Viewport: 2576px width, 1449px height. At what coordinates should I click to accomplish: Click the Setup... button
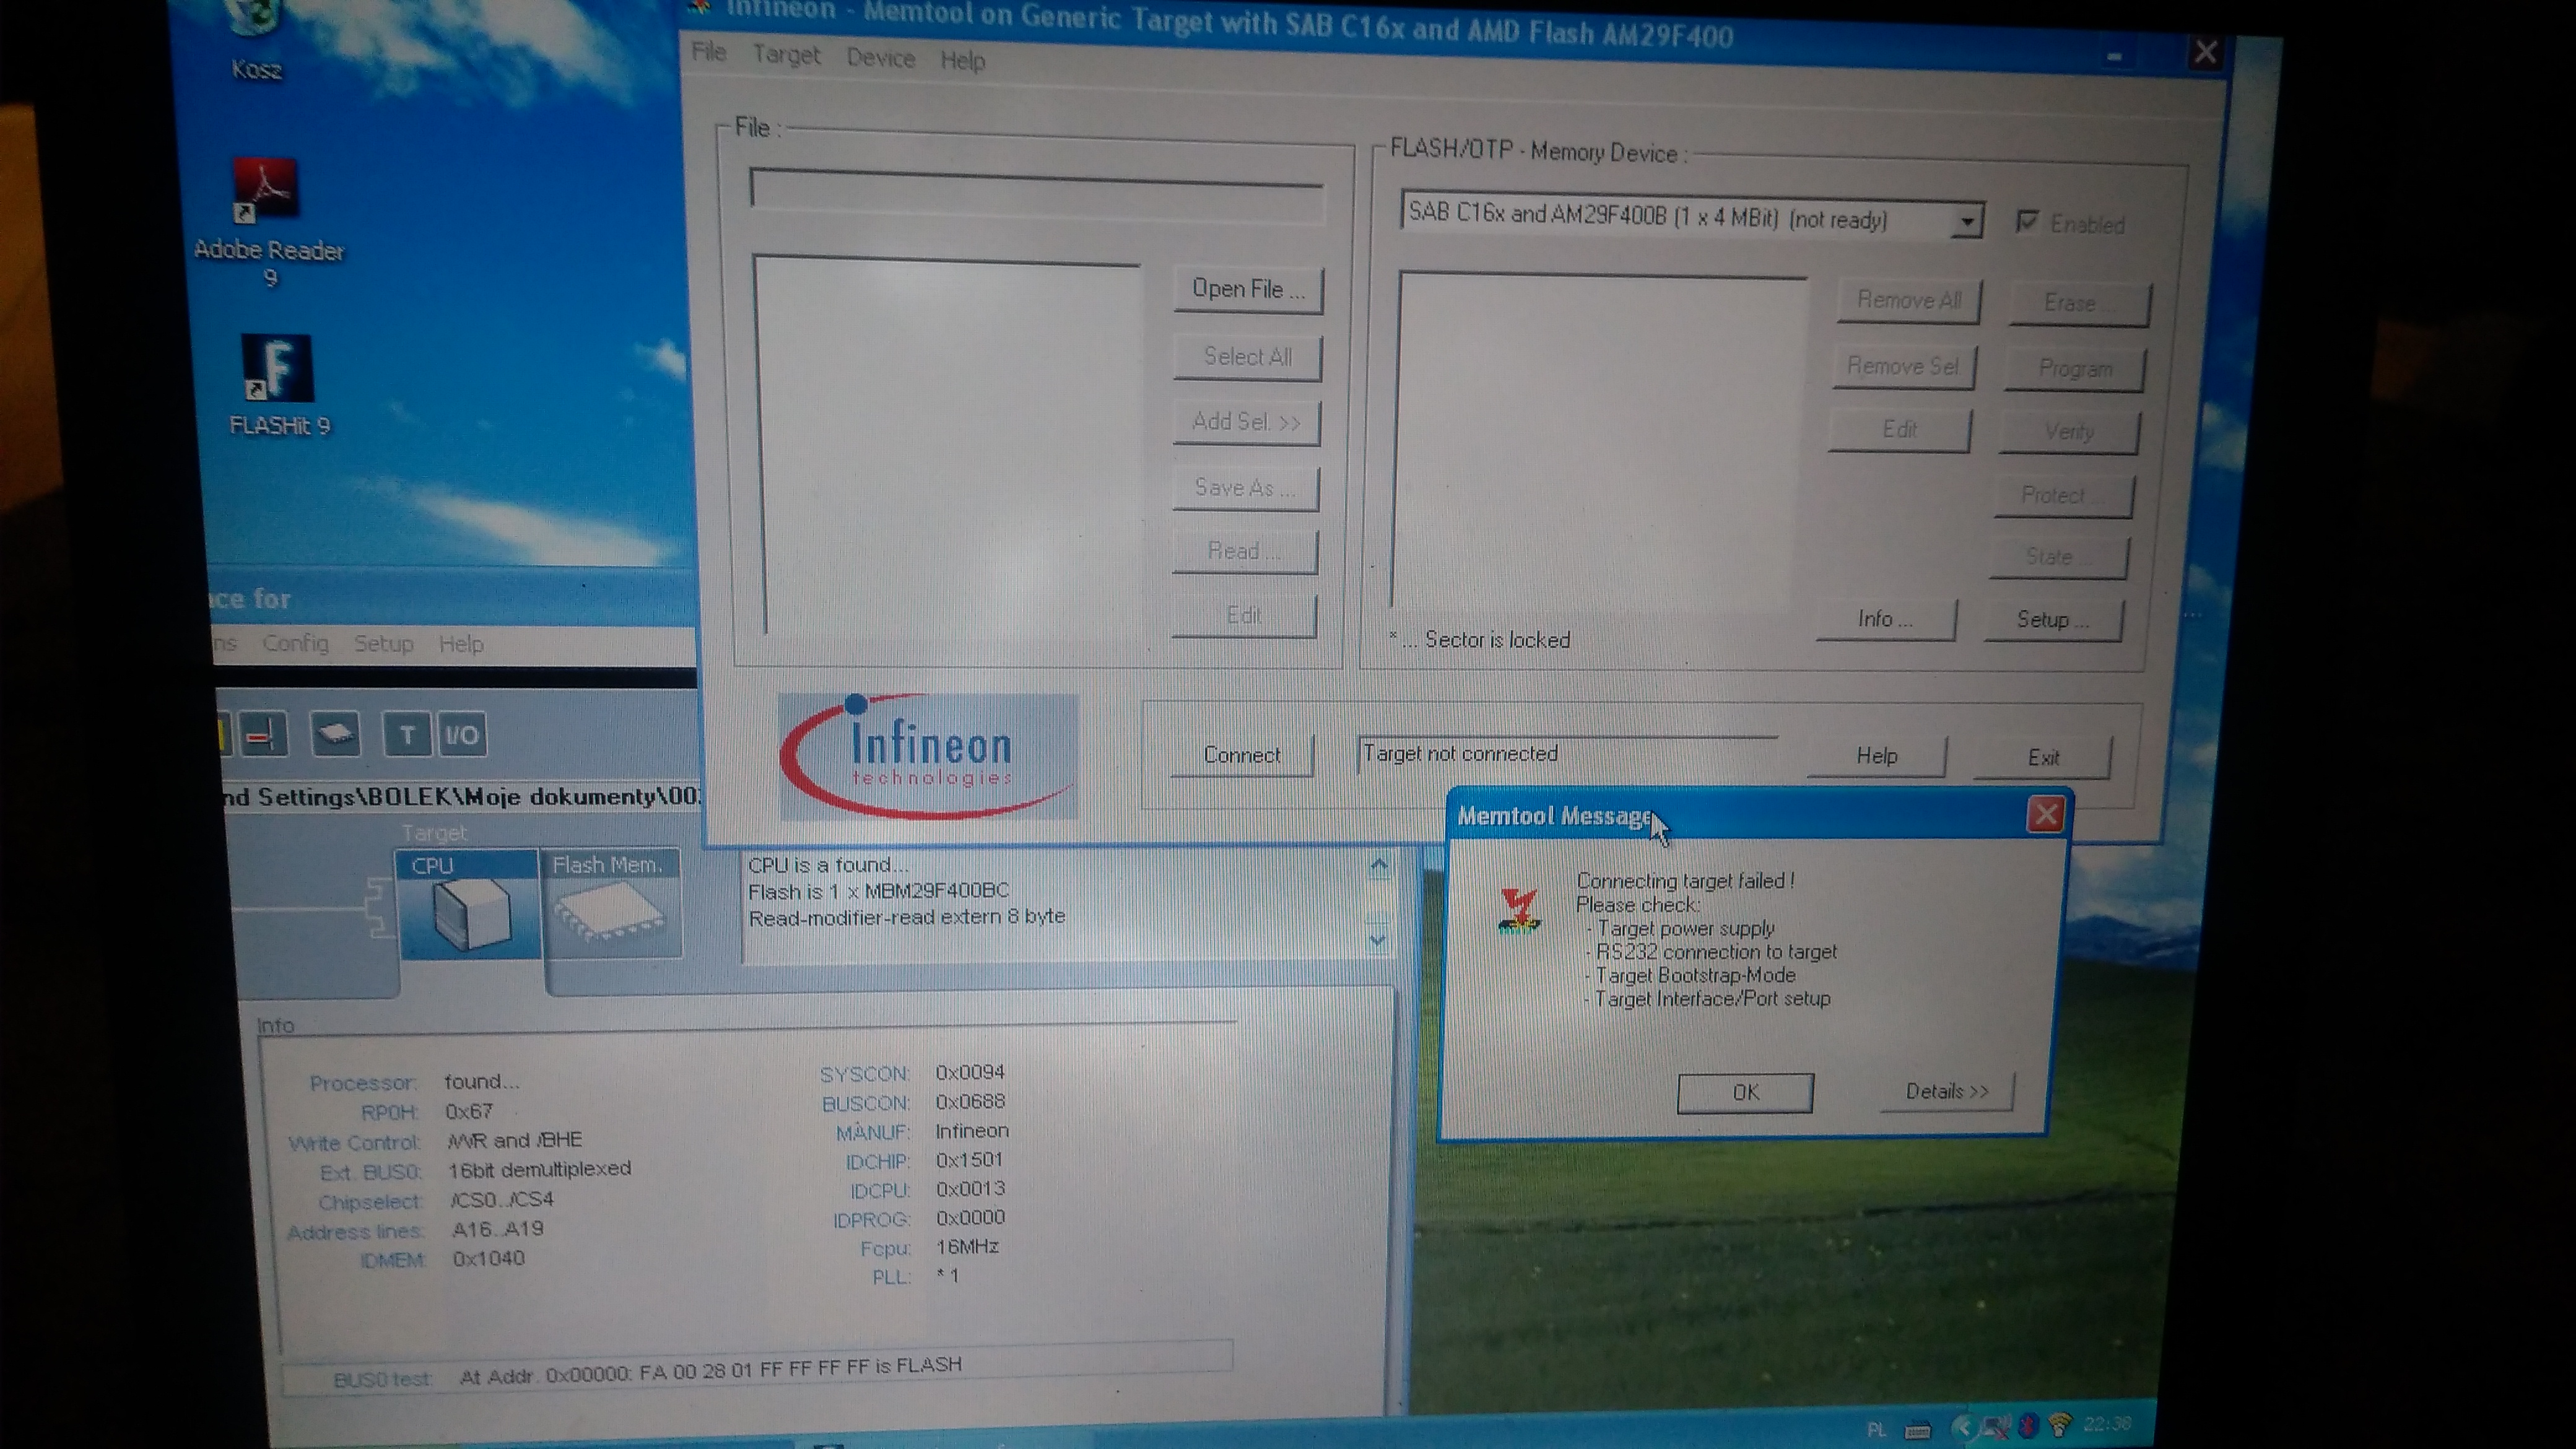[x=2052, y=620]
